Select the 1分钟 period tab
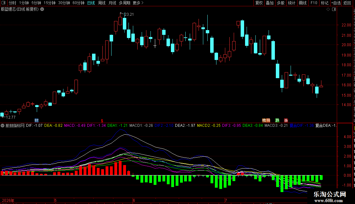Screen dimensions: 355x204 (24, 3)
